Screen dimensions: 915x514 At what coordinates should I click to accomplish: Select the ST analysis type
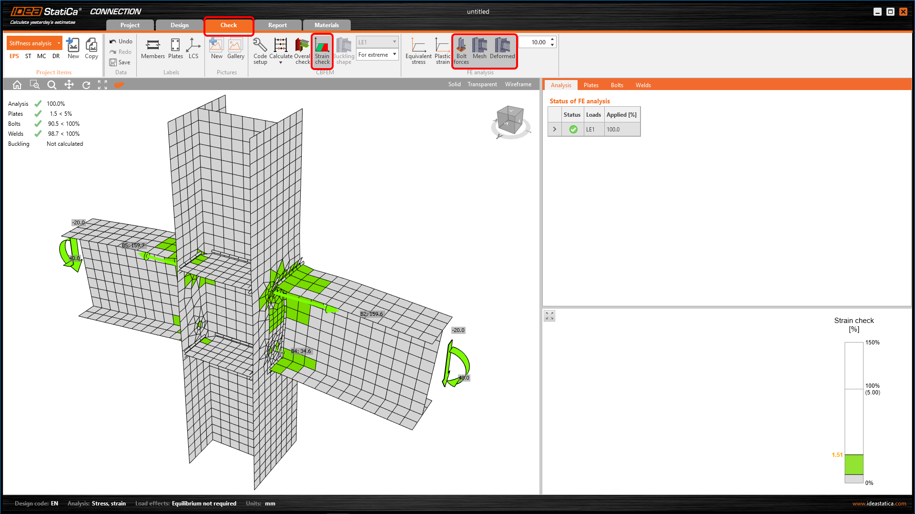point(28,56)
